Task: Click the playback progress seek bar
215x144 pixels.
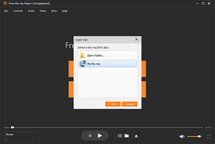Action: 107,128
